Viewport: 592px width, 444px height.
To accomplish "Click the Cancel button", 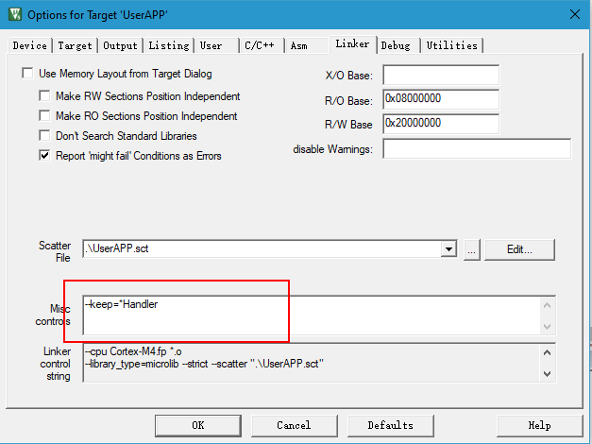I will tap(295, 425).
